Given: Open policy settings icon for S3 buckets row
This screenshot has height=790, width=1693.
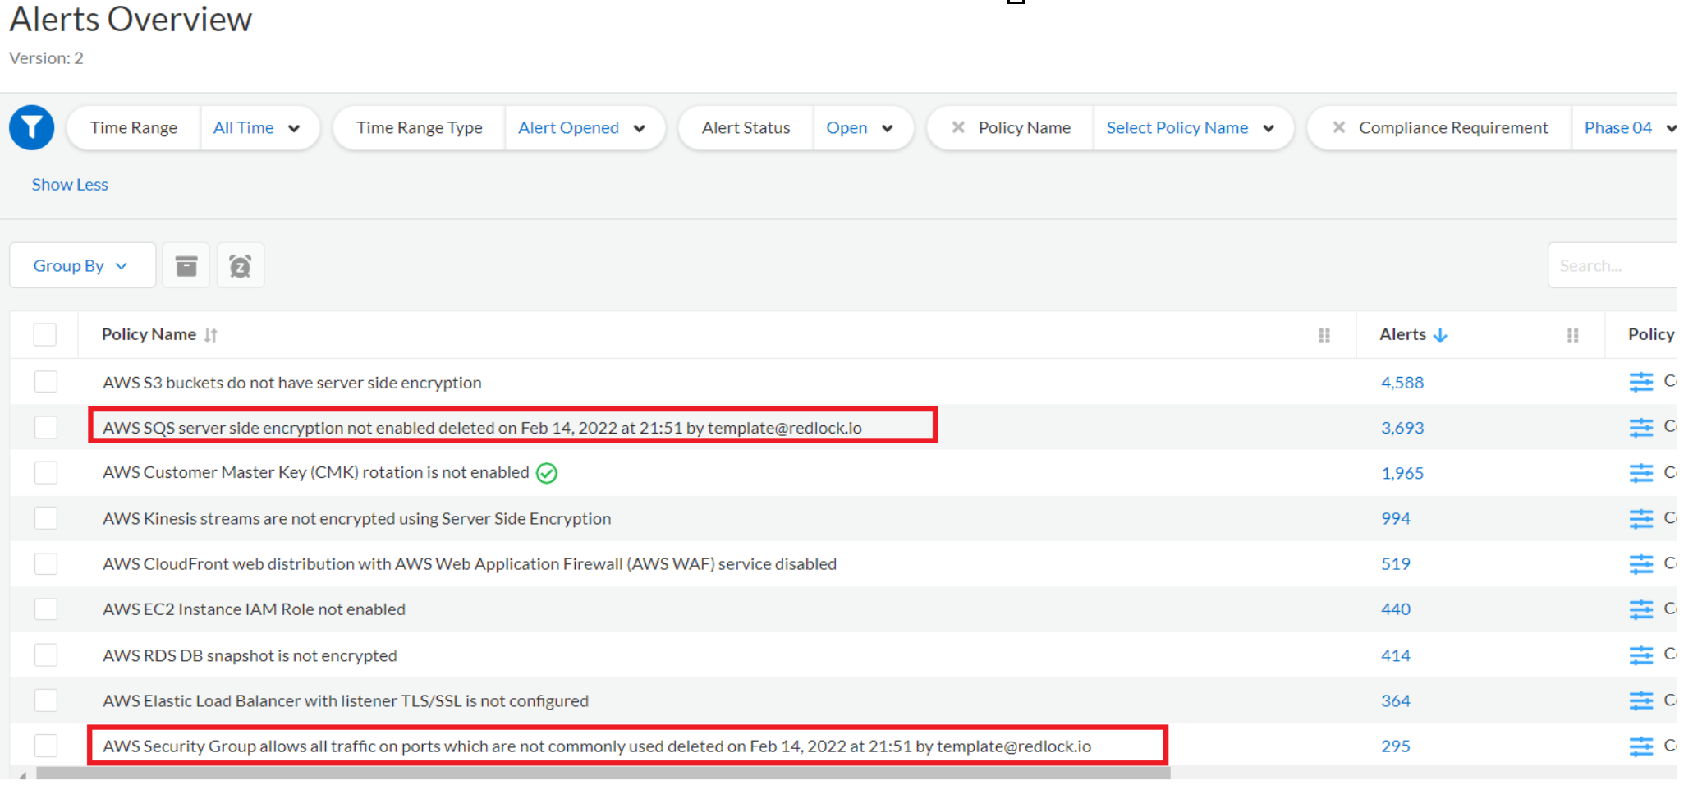Looking at the screenshot, I should click(x=1641, y=382).
